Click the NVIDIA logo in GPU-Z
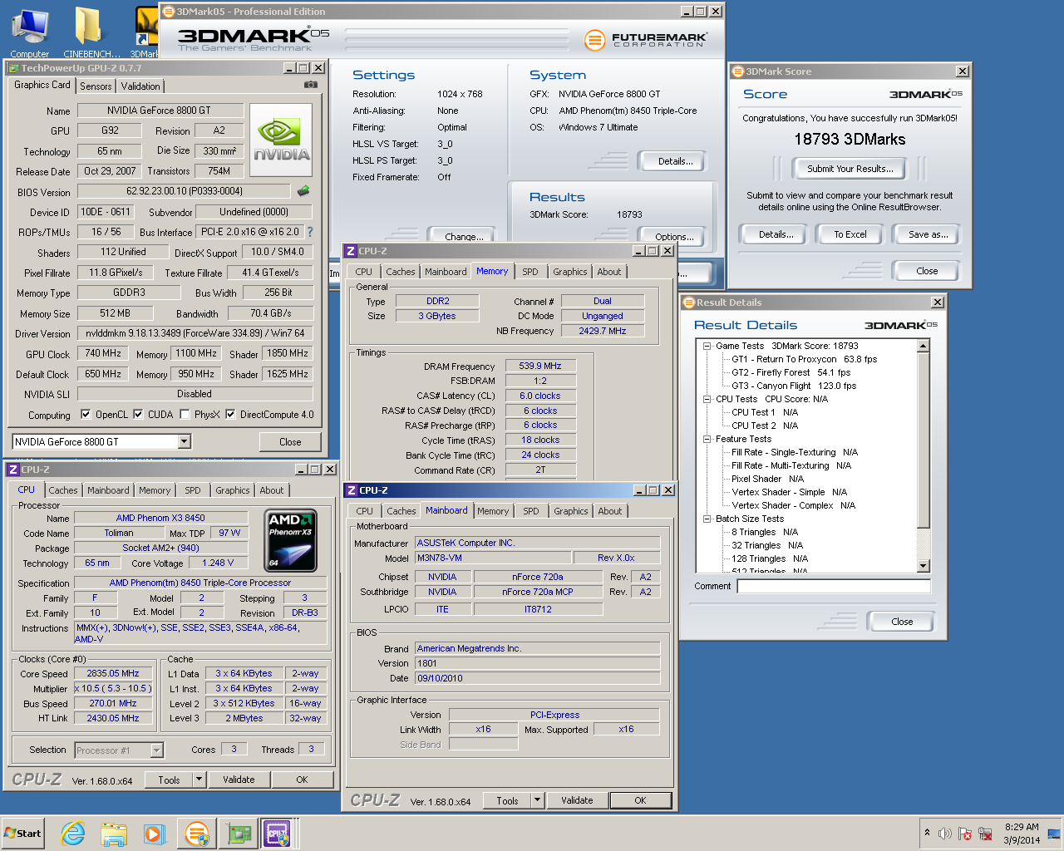The height and width of the screenshot is (851, 1064). pos(281,140)
